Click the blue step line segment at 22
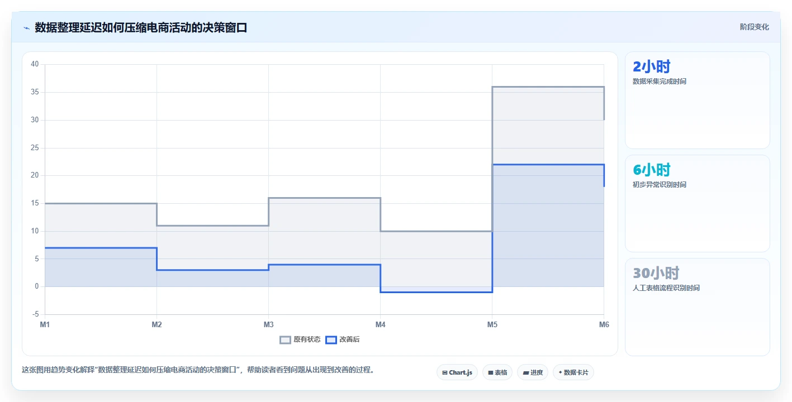The width and height of the screenshot is (792, 402). pos(548,165)
